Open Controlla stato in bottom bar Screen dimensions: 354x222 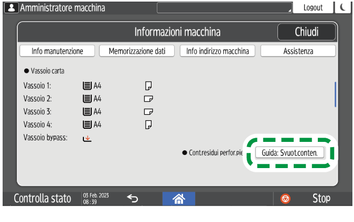point(42,198)
